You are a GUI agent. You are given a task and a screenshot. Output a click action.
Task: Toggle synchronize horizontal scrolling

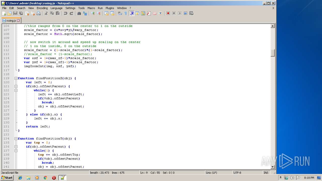(x=112, y=13)
